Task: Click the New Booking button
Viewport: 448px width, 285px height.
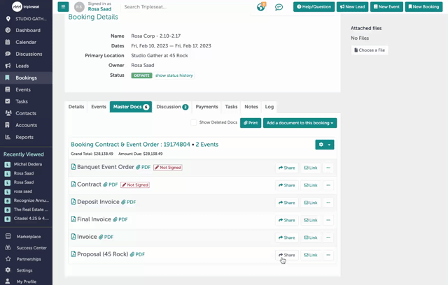Action: coord(424,7)
